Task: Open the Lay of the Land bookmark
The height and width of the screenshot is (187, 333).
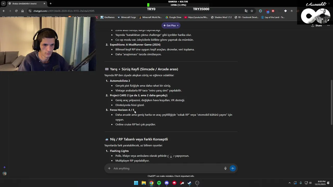Action: point(273,17)
